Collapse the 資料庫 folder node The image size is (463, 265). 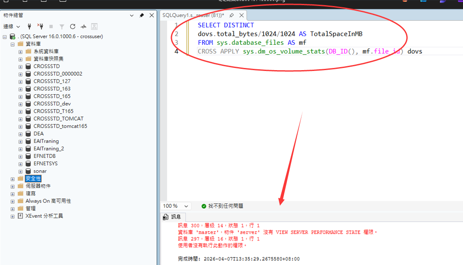click(x=12, y=44)
